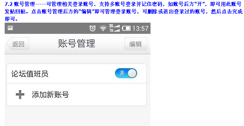
Task: Click the empty gray area below account list
Action: pos(78,116)
